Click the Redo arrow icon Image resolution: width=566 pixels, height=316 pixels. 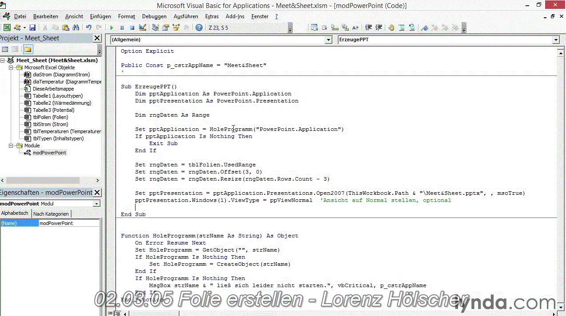(x=99, y=28)
